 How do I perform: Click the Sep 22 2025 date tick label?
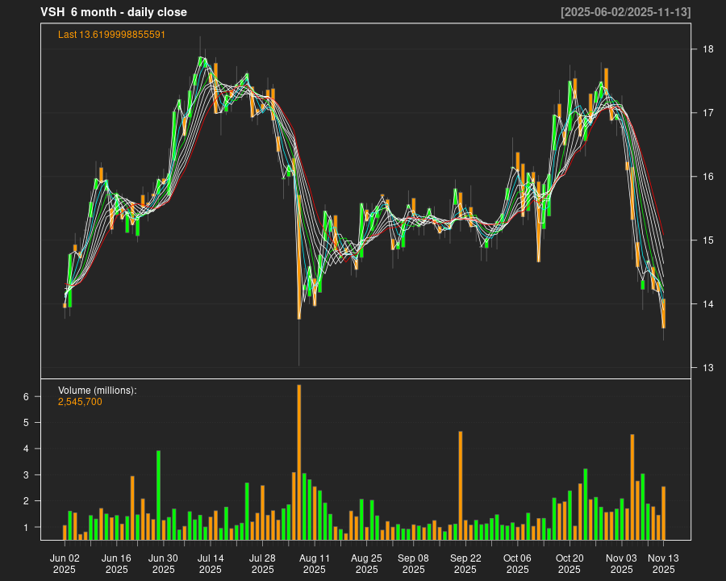coord(465,563)
